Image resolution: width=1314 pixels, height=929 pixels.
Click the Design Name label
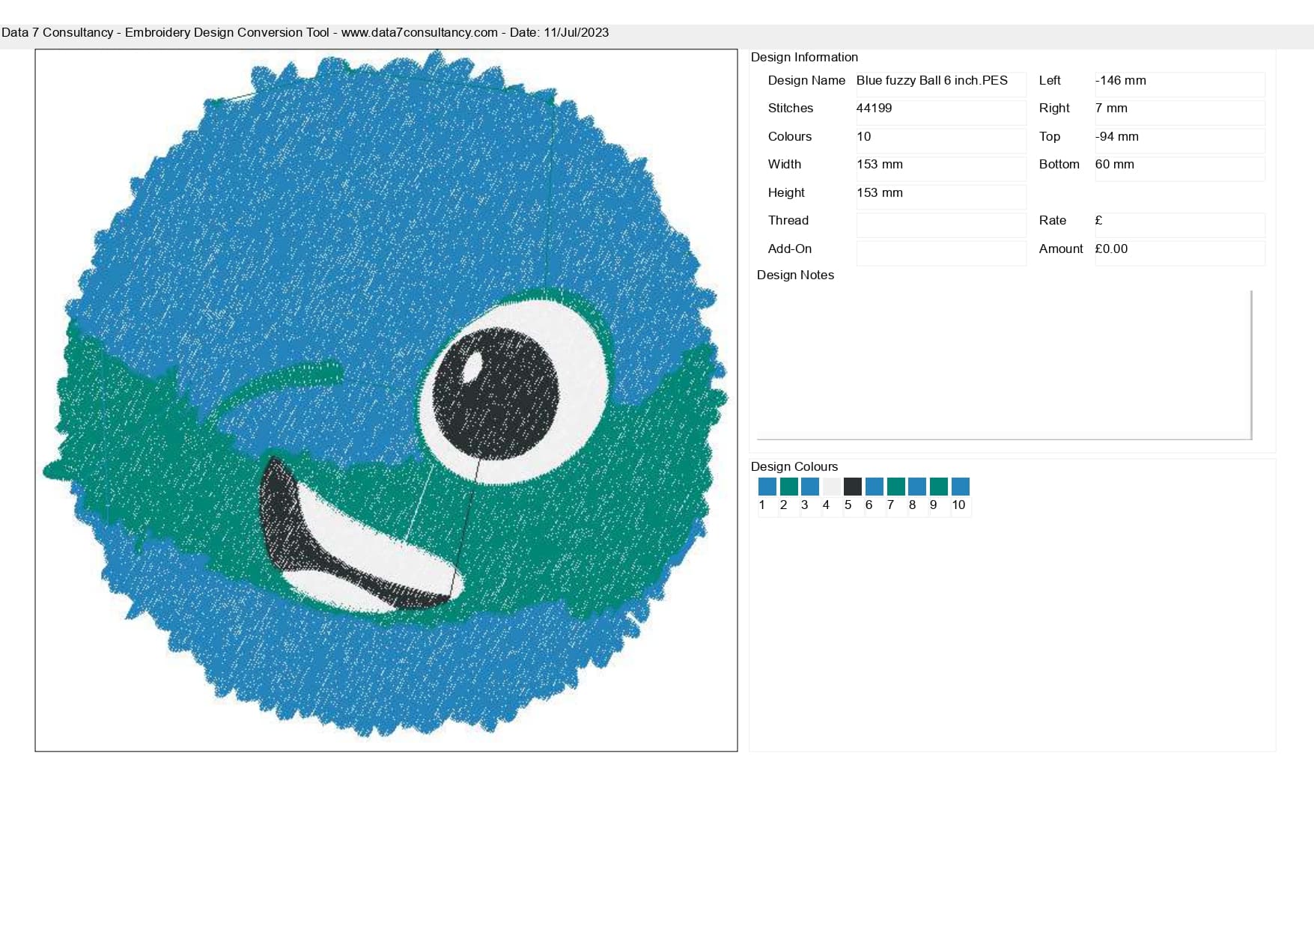tap(806, 80)
